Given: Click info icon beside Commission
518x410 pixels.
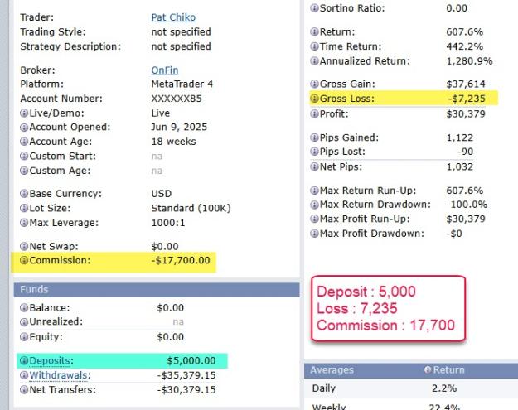Looking at the screenshot, I should tap(24, 260).
